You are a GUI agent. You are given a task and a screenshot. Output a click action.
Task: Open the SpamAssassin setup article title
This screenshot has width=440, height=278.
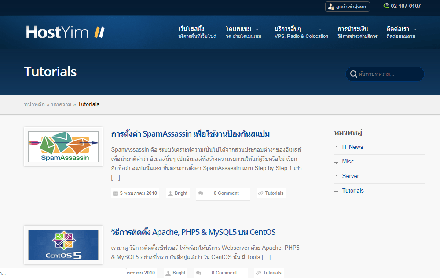click(x=190, y=134)
